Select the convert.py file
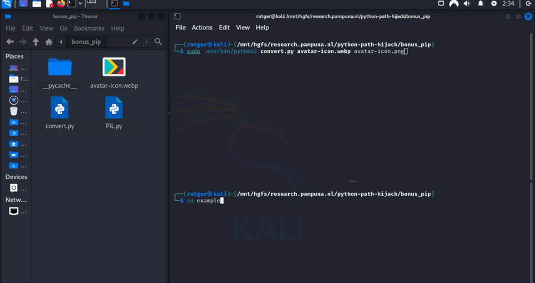This screenshot has width=535, height=283. tap(60, 113)
